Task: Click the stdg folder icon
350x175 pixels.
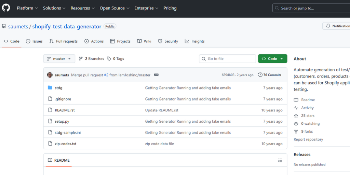Action: point(50,88)
